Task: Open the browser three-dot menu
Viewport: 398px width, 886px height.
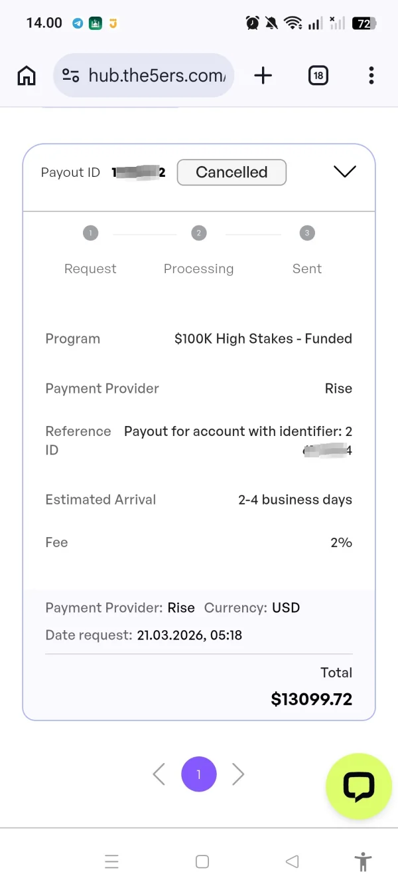Action: (x=371, y=76)
